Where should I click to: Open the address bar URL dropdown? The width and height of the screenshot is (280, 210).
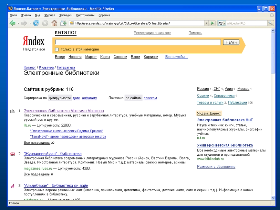click(x=207, y=23)
